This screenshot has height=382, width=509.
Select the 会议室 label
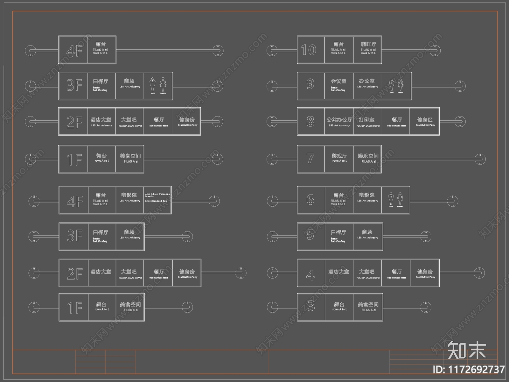338,81
